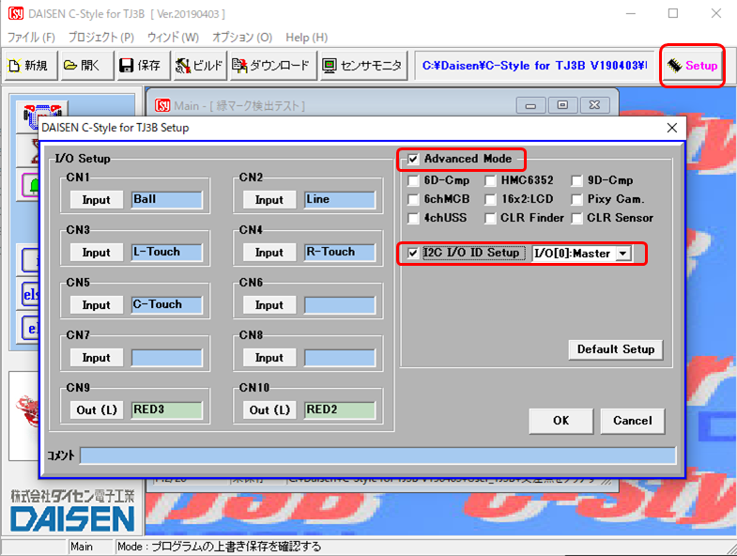This screenshot has width=737, height=556.
Task: Click the green LED block icon in left palette
Action: click(x=31, y=185)
